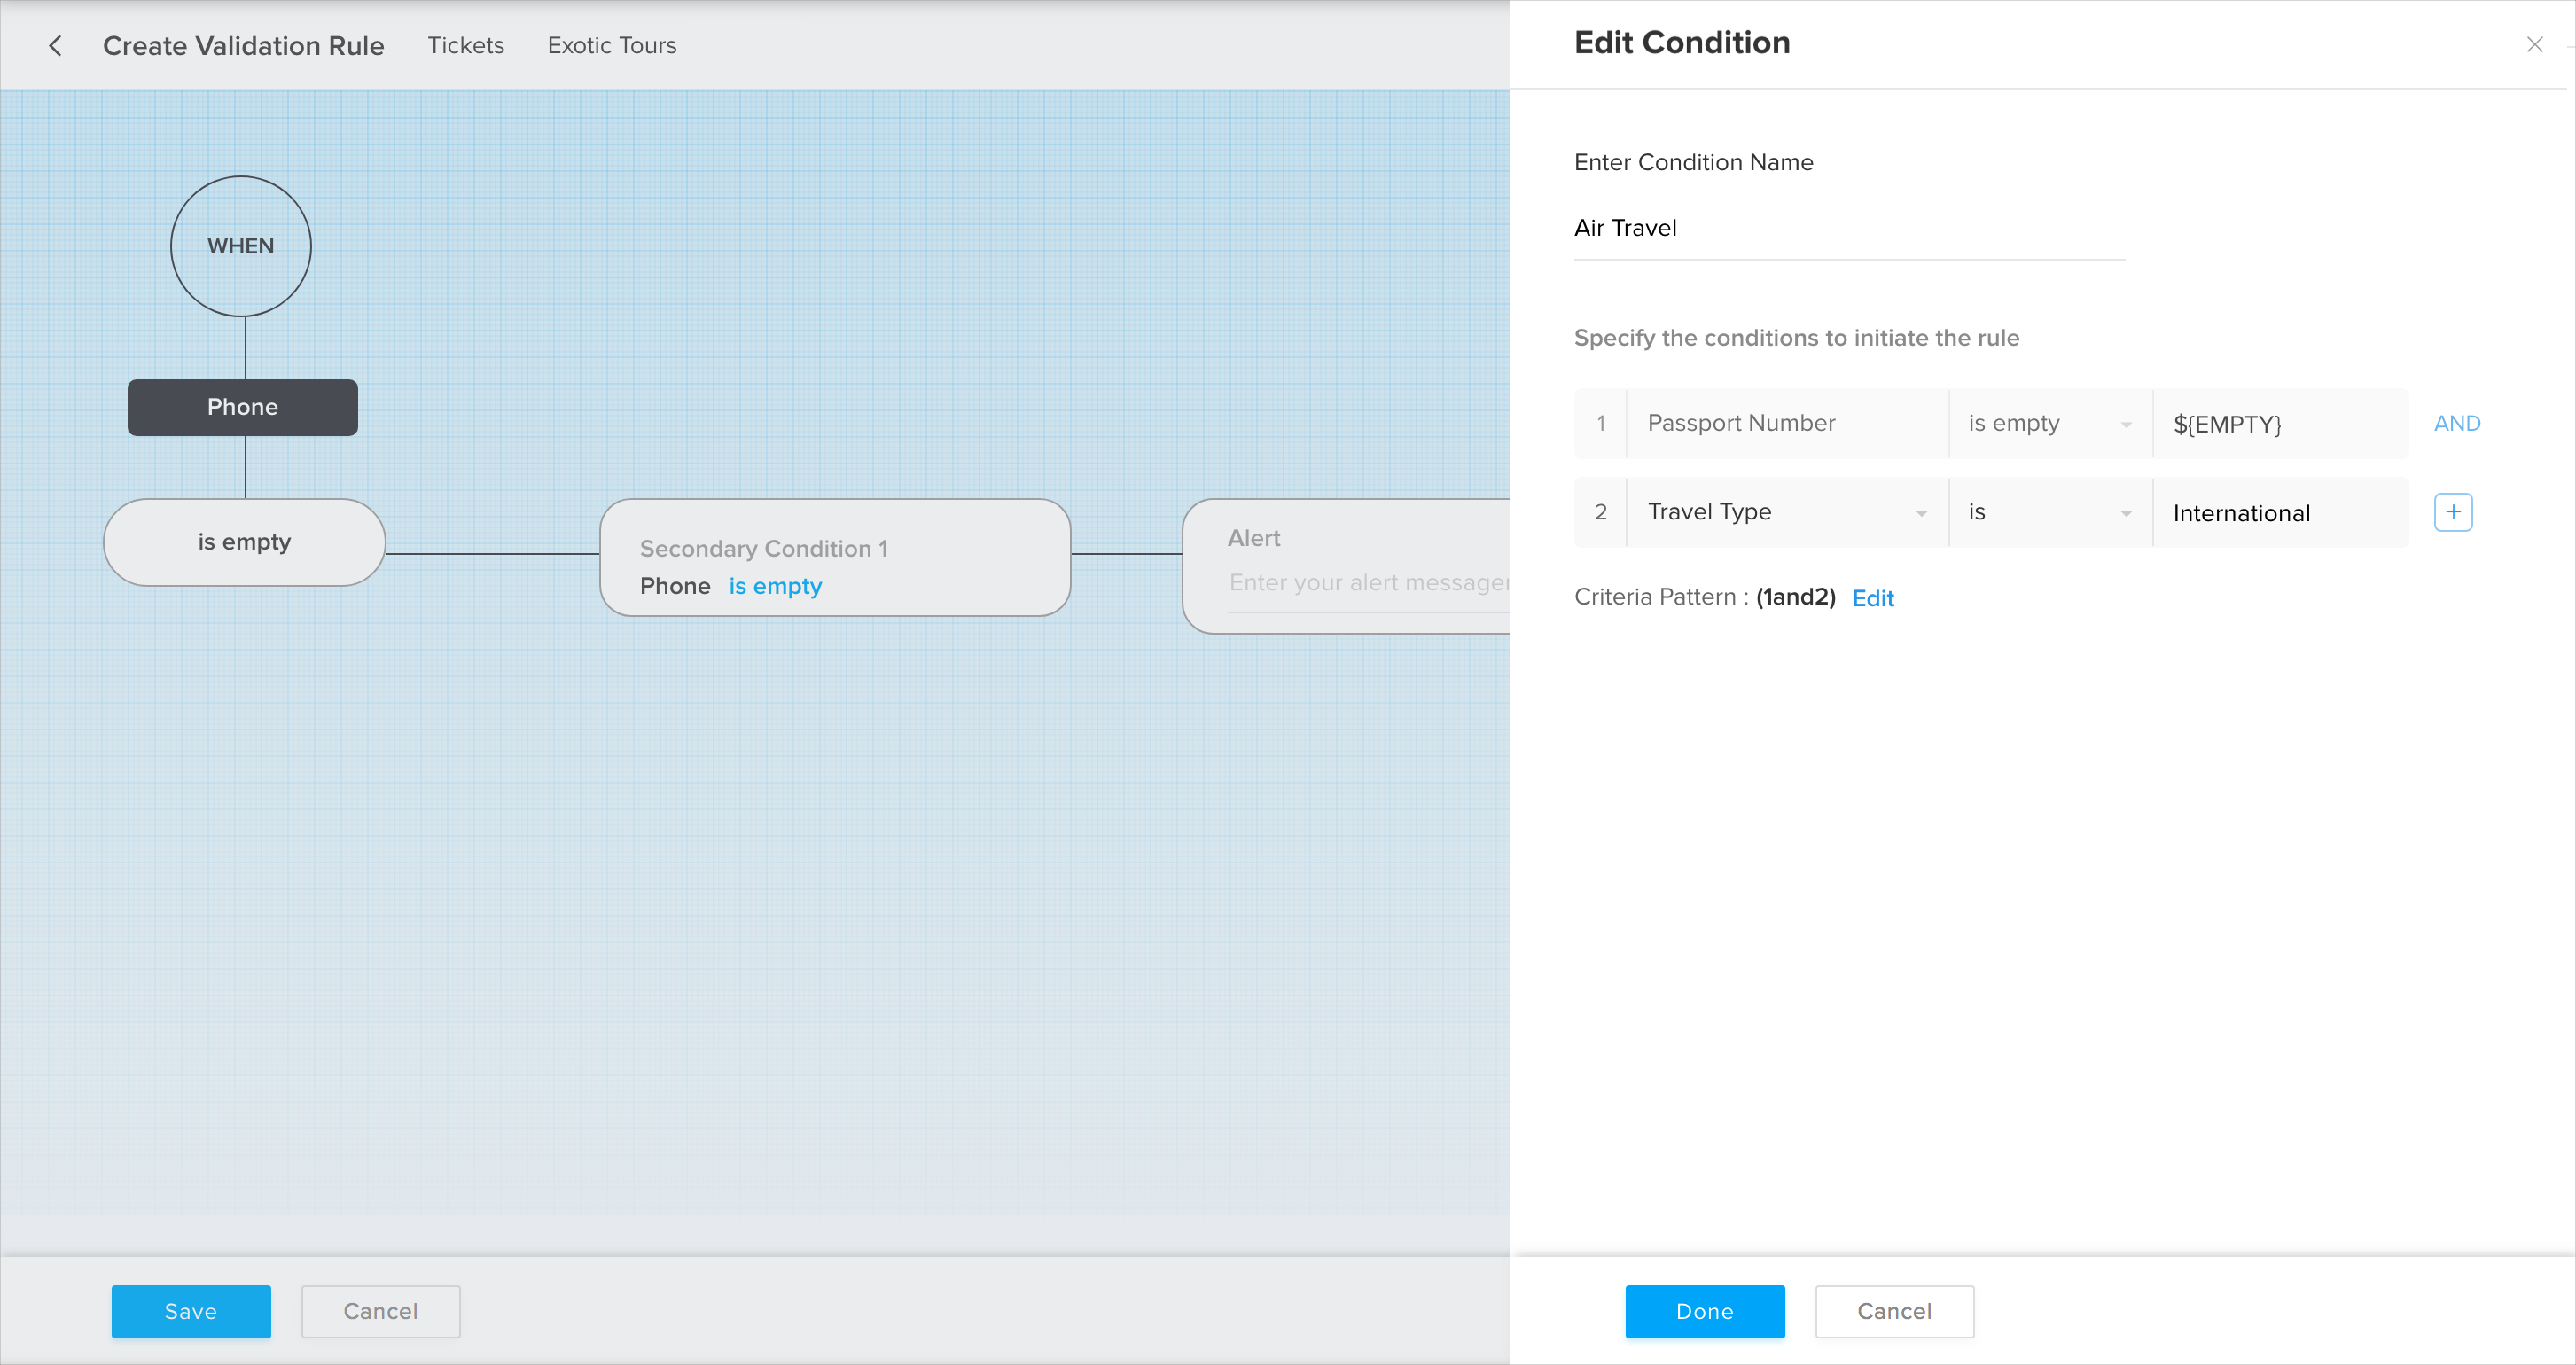The height and width of the screenshot is (1365, 2576).
Task: Select the Phone field node
Action: (x=242, y=407)
